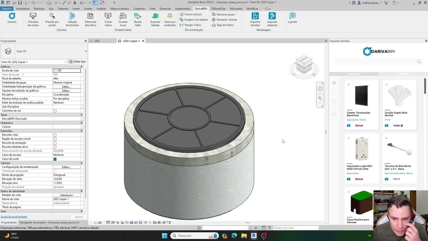Favorite the Coletor Termossolar BlackTech card
428x241 pixels.
[x=348, y=85]
